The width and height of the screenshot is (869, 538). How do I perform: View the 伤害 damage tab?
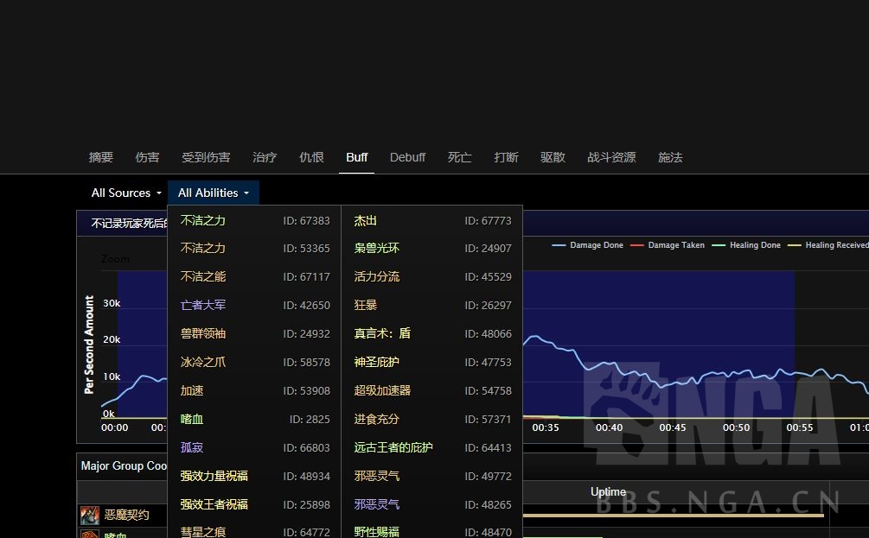(147, 157)
